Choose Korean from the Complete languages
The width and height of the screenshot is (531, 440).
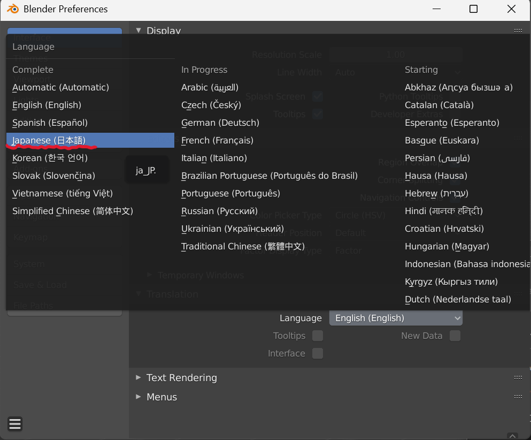click(x=50, y=158)
